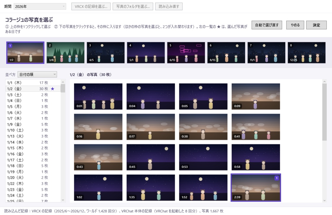Image resolution: width=332 pixels, height=215 pixels.
Task: Pick the photo taken at 0:09
Action: [256, 97]
